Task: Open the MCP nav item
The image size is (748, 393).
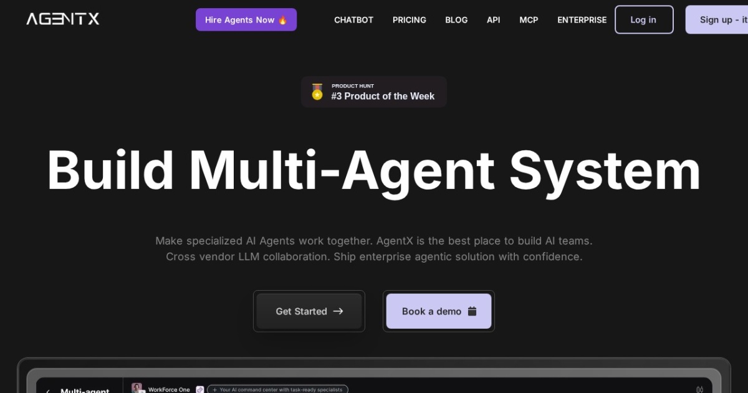Action: click(x=529, y=20)
